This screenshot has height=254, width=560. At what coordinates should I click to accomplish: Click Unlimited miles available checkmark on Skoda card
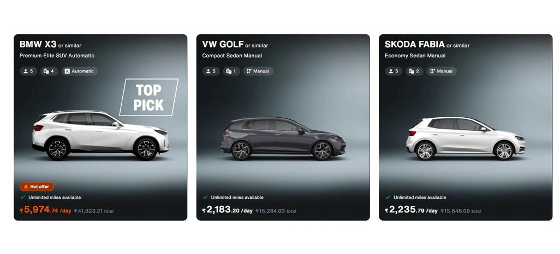pyautogui.click(x=388, y=197)
